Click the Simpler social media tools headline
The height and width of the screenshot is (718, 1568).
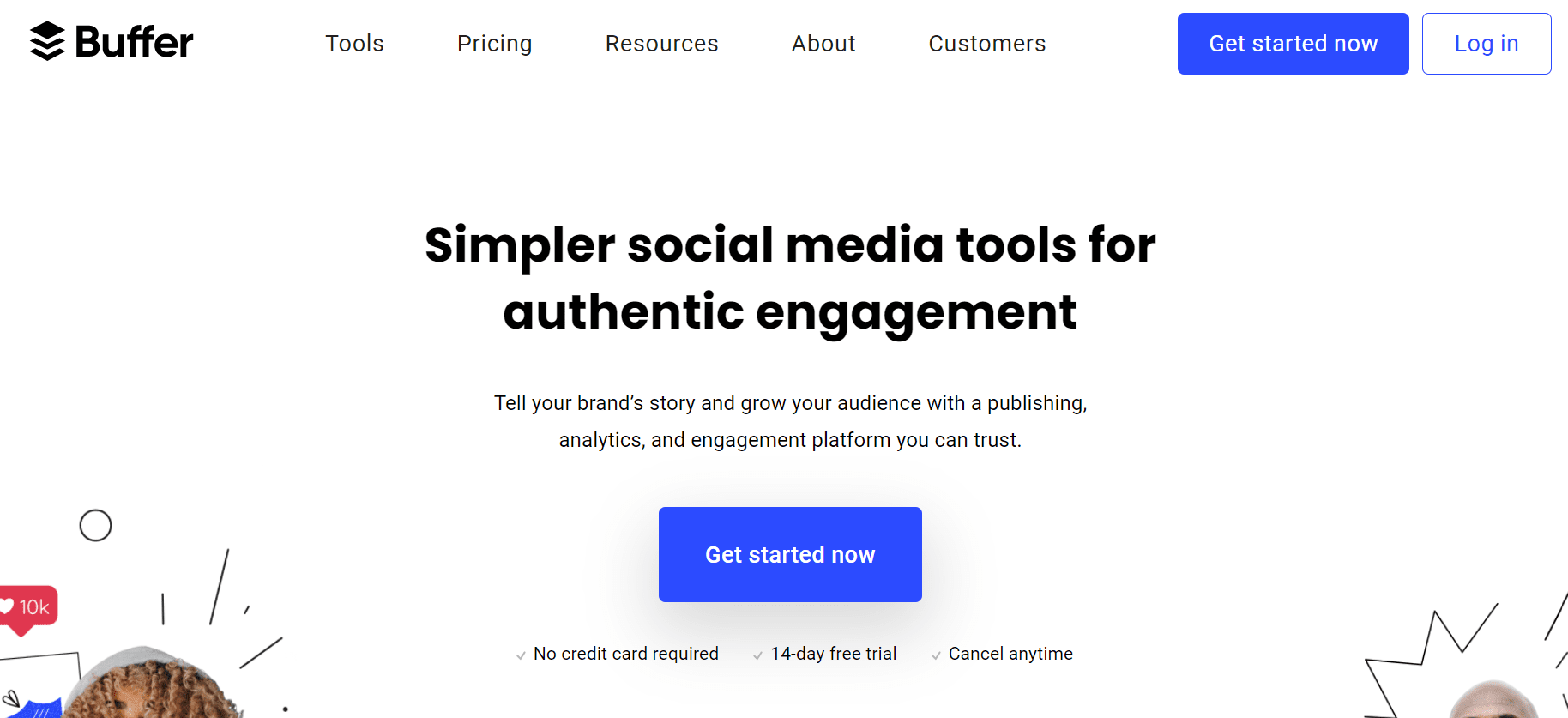tap(790, 278)
